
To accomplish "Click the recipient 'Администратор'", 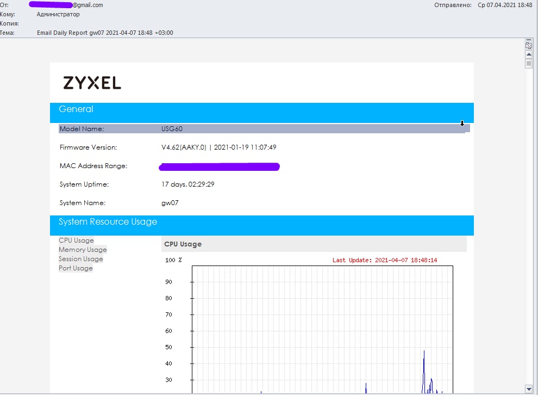I will pyautogui.click(x=58, y=14).
